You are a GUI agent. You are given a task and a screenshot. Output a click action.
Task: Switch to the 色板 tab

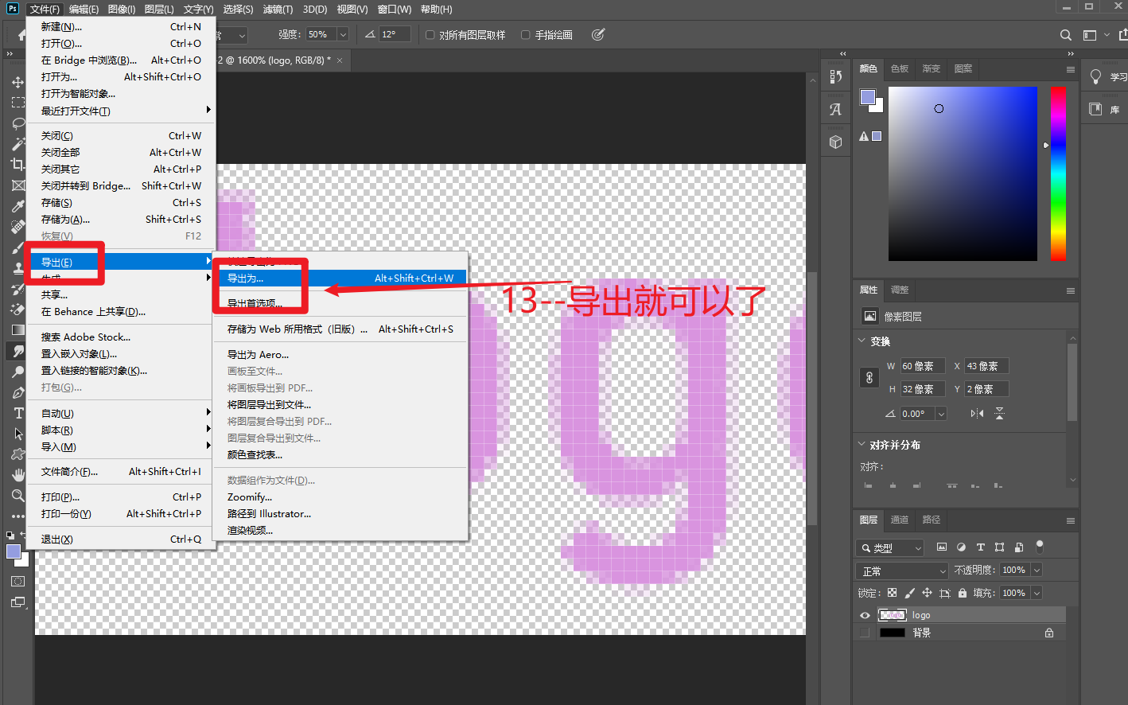point(900,68)
